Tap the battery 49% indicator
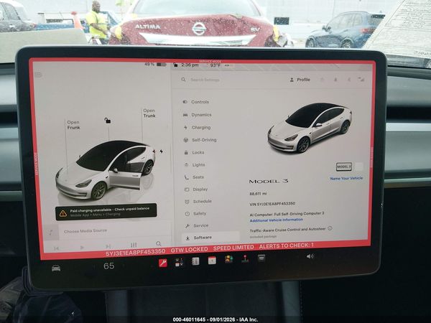The height and width of the screenshot is (323, 431). coord(155,65)
